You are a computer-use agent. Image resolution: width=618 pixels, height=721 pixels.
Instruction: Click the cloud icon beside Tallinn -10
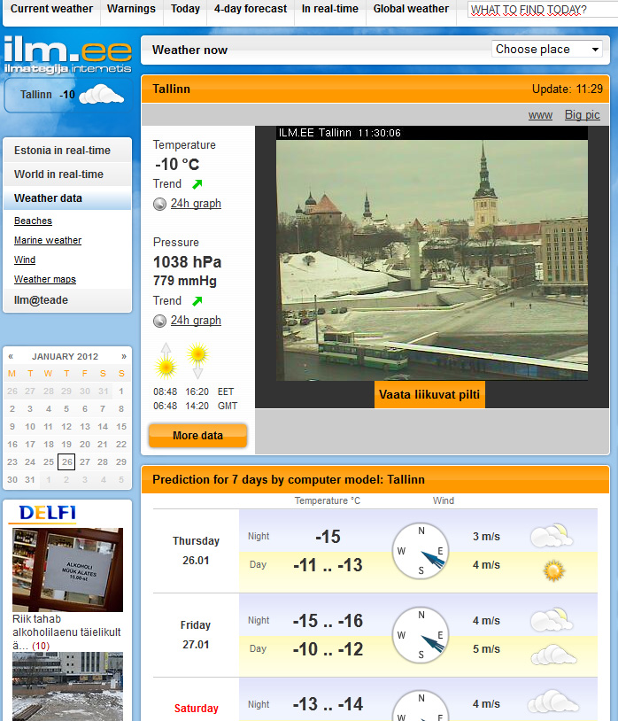click(102, 94)
